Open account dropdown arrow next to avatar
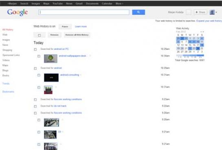222x150 pixels. click(216, 12)
